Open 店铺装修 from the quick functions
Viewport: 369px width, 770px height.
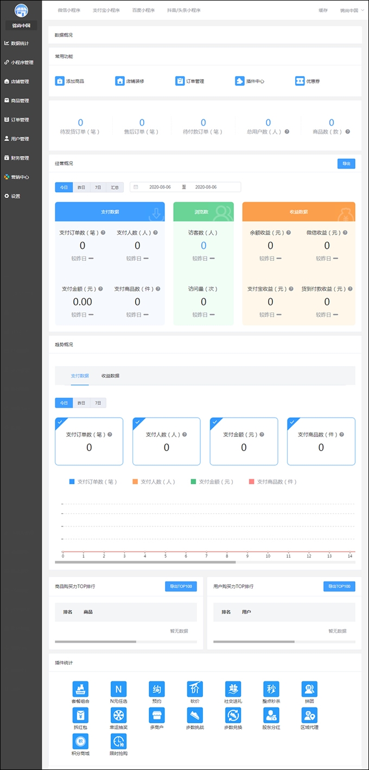click(x=120, y=81)
